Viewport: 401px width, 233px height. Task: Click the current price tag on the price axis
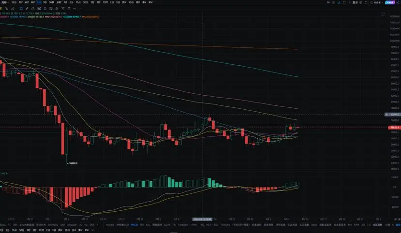pyautogui.click(x=394, y=127)
